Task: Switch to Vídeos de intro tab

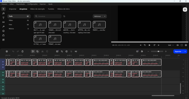Action: [x=64, y=9]
